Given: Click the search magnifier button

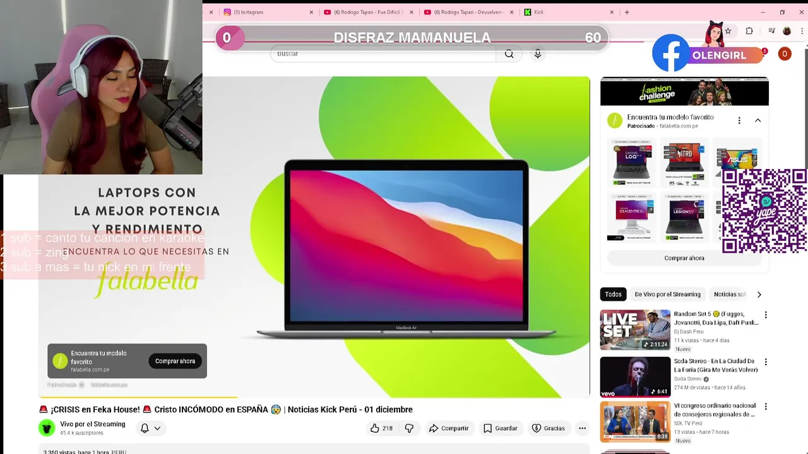Looking at the screenshot, I should coord(509,54).
